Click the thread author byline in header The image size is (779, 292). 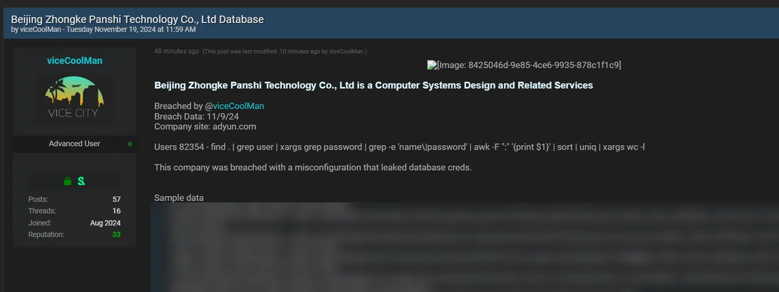tap(103, 29)
